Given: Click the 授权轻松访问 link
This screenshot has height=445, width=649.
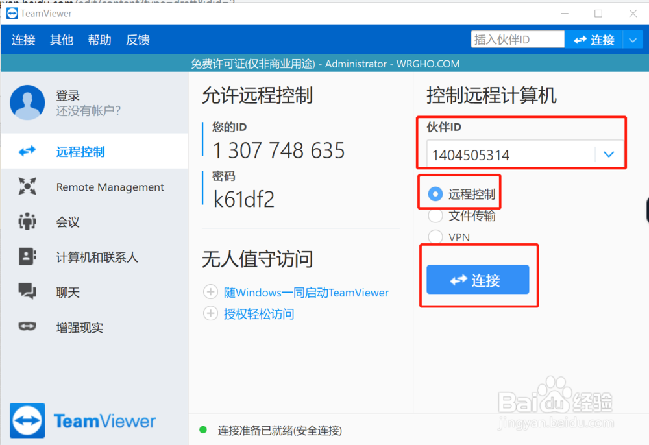Looking at the screenshot, I should click(x=259, y=314).
